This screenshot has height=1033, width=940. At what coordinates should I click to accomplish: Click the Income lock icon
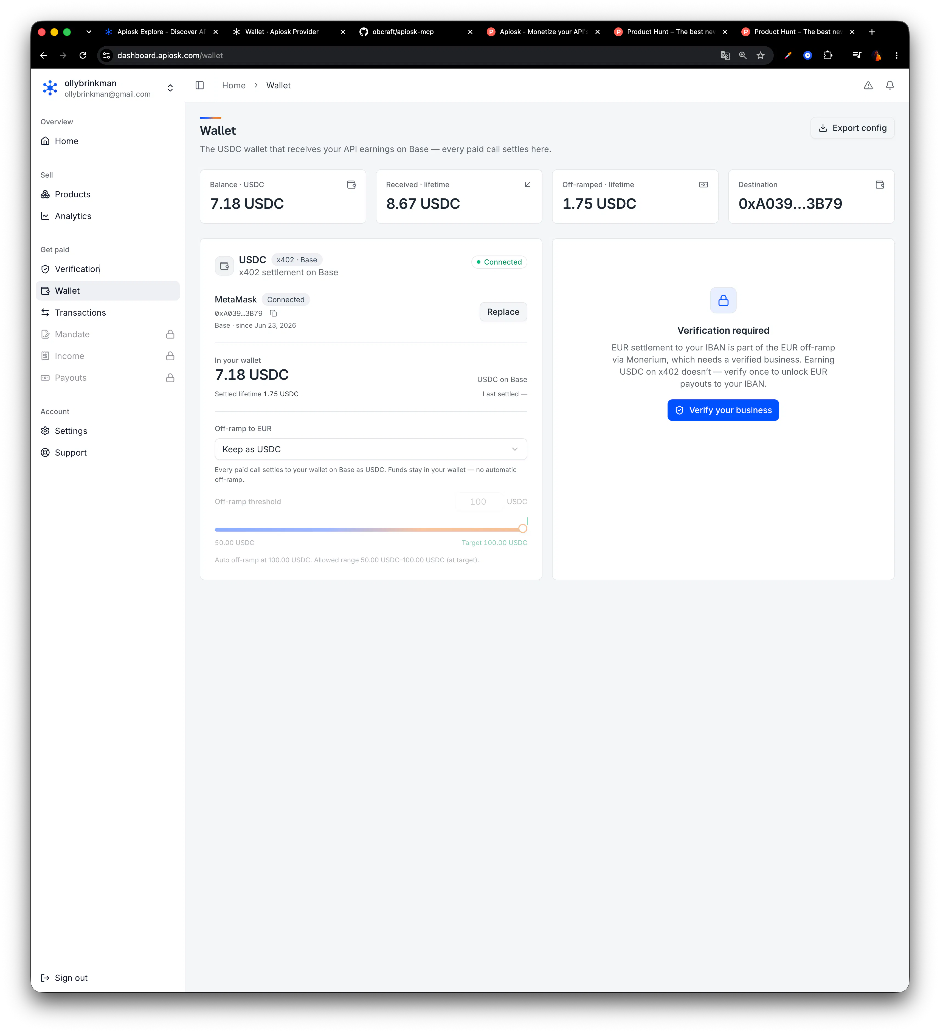170,356
